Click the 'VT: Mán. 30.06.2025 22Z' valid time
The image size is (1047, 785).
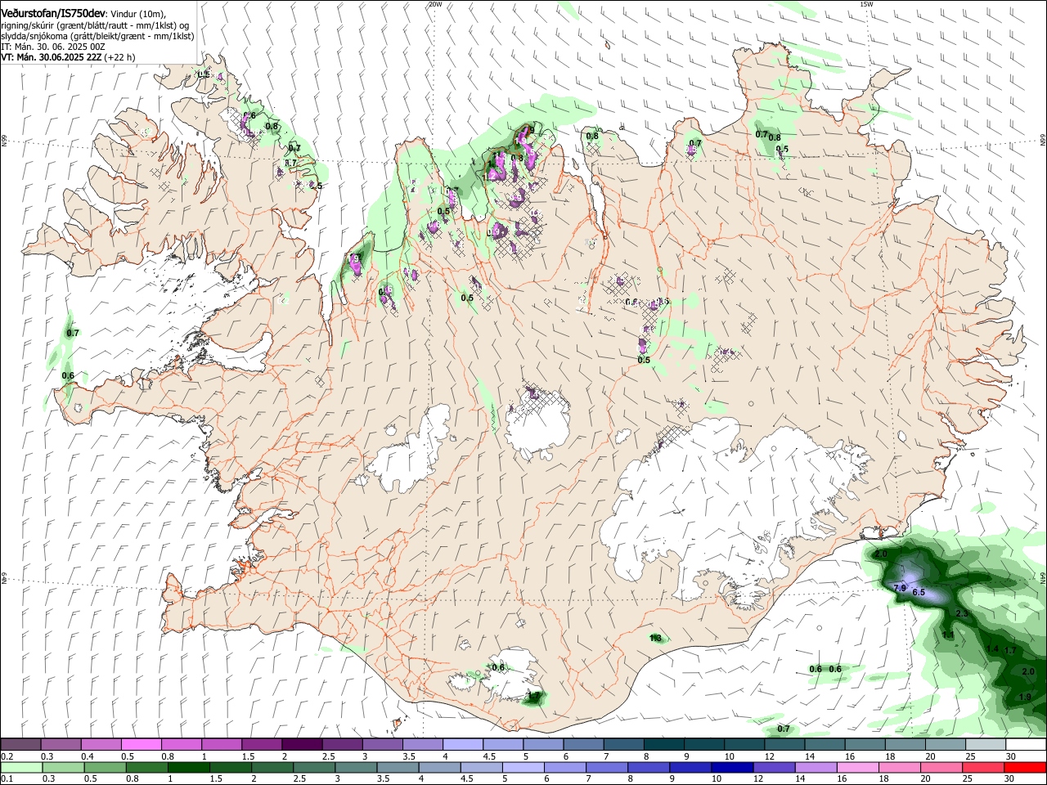52,57
